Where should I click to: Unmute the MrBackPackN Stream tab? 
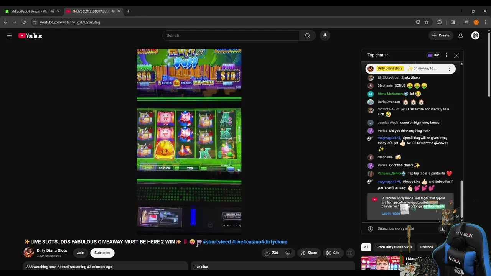click(52, 11)
